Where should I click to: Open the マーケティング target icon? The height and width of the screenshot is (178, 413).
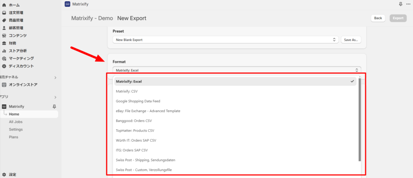tap(4, 58)
